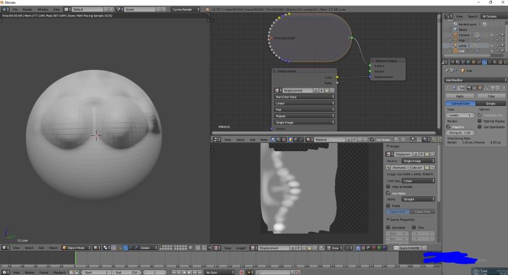Viewport: 508px width, 275px height.
Task: Play animation in timeline
Action: point(189,272)
